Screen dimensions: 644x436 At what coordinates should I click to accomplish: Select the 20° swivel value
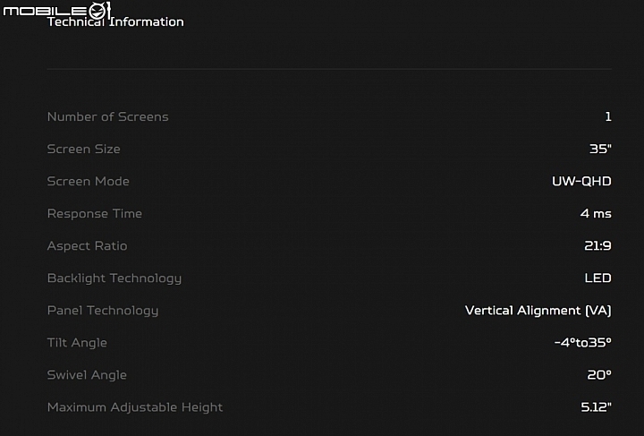[599, 375]
